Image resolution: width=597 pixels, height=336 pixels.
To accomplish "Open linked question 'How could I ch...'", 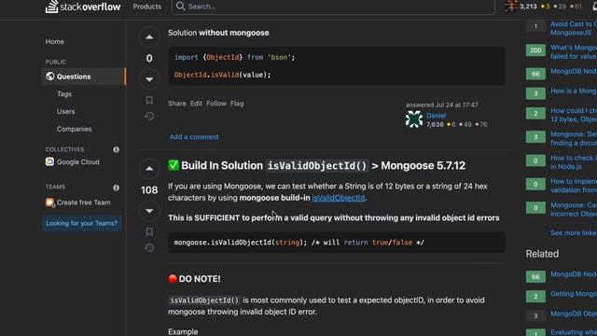I will point(574,115).
